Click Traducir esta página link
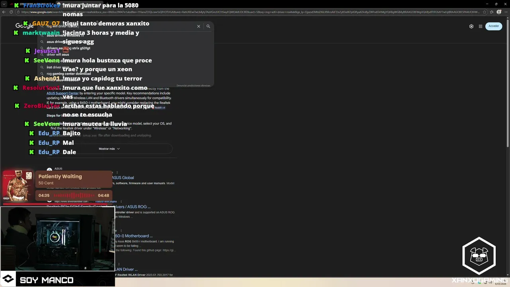 [106, 202]
